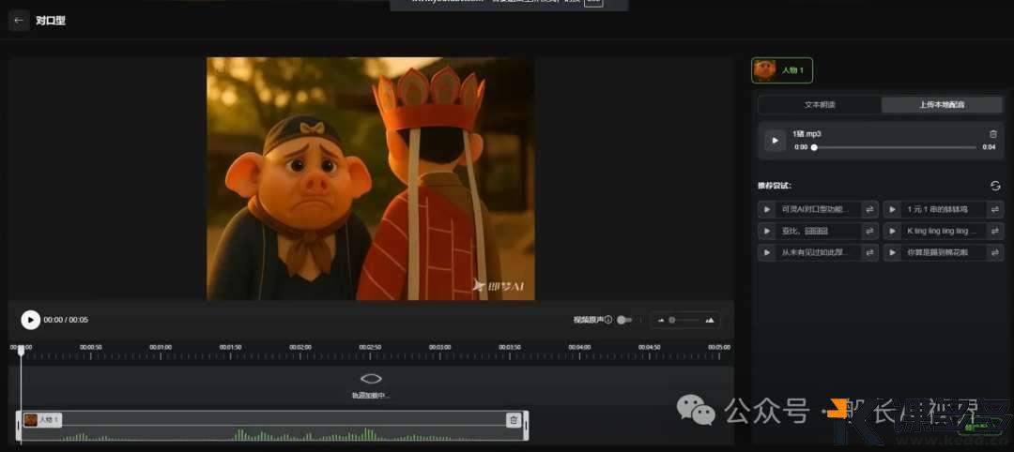Click the 1元1串的钵钵鸡 sample text
This screenshot has width=1014, height=452.
937,209
